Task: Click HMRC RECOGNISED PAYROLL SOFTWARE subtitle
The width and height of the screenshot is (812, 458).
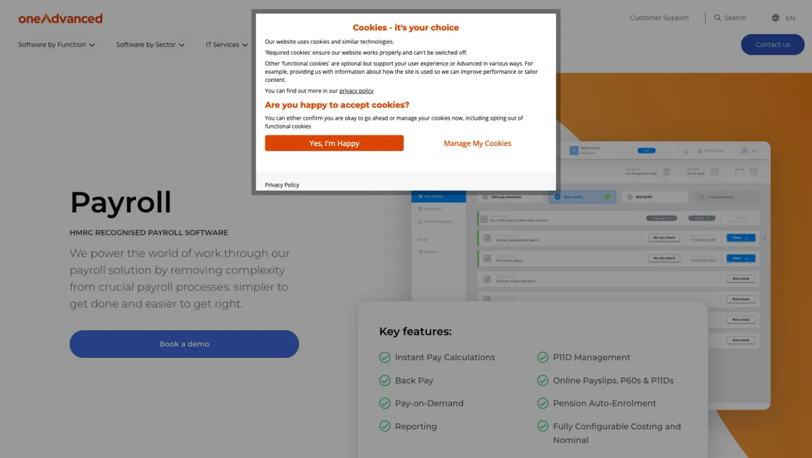Action: coord(149,233)
